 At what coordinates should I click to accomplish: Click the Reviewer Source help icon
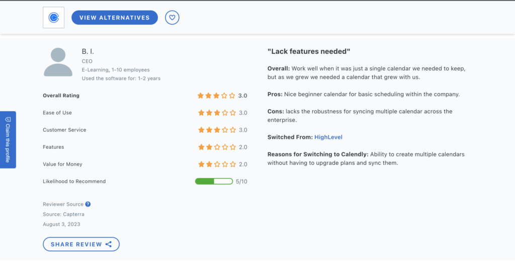pyautogui.click(x=88, y=204)
